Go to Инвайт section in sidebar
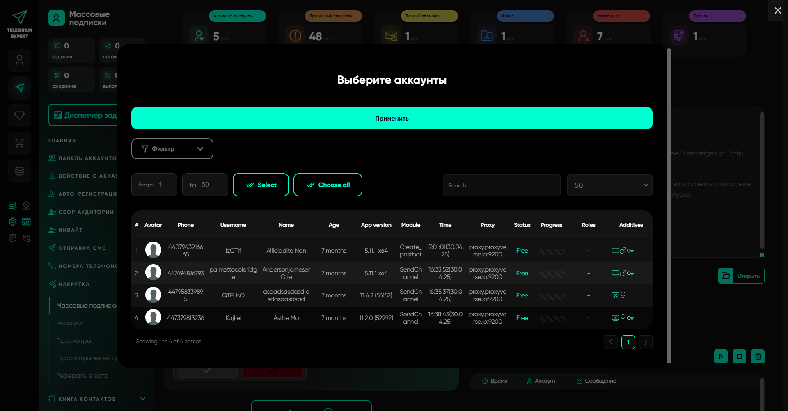 tap(71, 230)
